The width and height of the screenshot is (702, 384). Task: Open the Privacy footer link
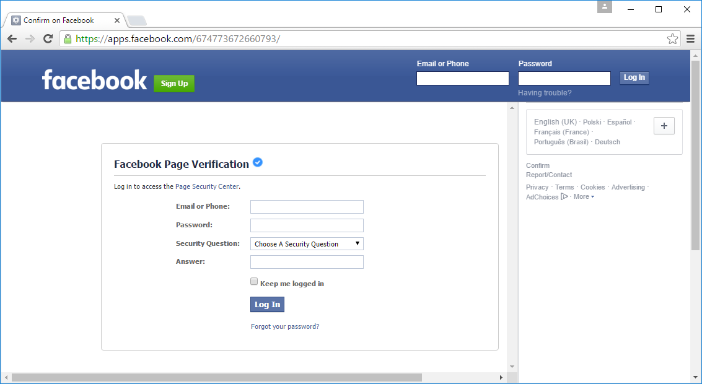537,187
